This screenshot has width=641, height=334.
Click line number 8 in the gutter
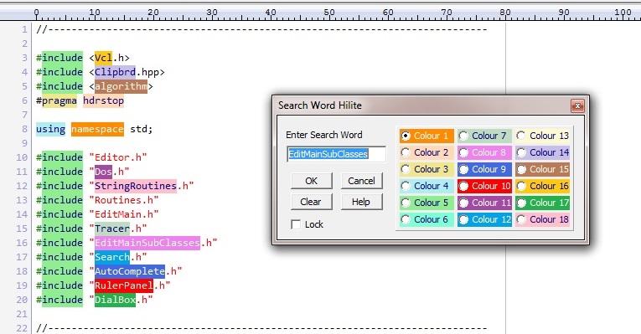point(24,129)
